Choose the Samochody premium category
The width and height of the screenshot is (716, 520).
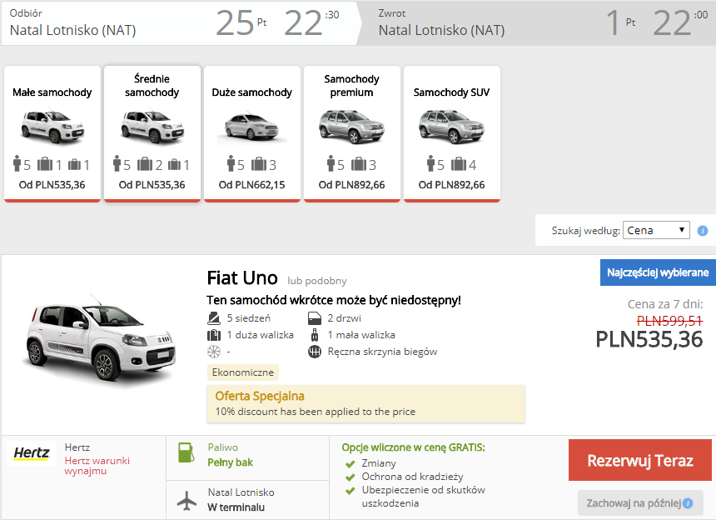tap(351, 133)
